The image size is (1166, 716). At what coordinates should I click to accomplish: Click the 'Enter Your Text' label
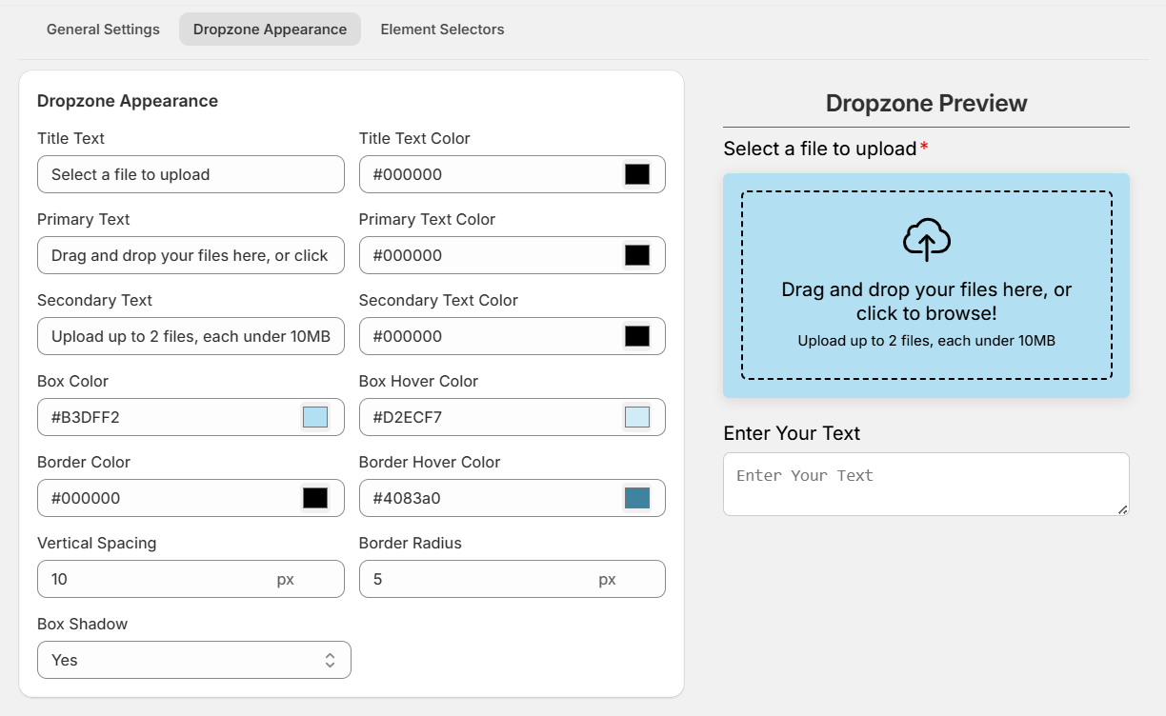(792, 433)
